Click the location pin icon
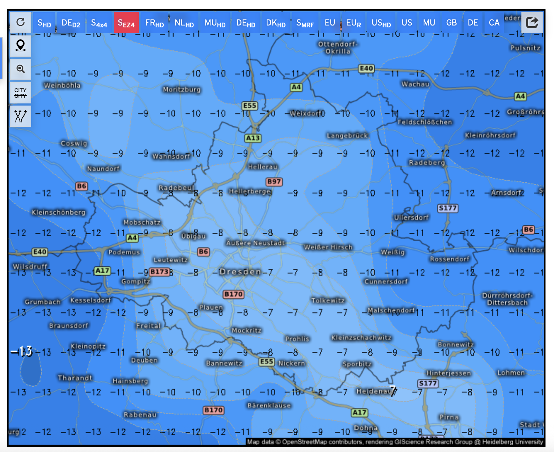Image resolution: width=554 pixels, height=452 pixels. point(21,46)
